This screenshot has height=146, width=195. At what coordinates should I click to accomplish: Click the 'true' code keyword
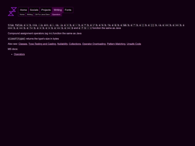coord(11,25)
